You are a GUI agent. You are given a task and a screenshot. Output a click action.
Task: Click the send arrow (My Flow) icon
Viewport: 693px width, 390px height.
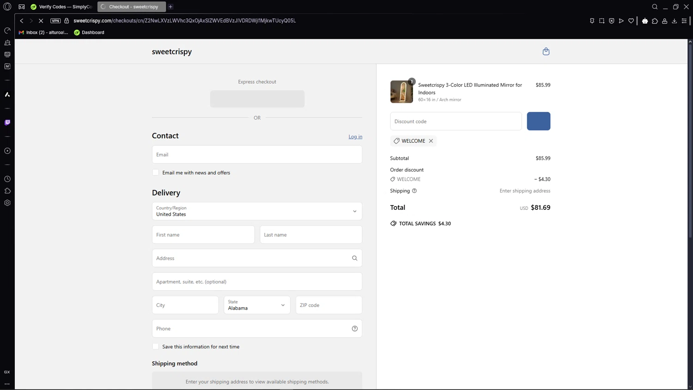coord(621,21)
